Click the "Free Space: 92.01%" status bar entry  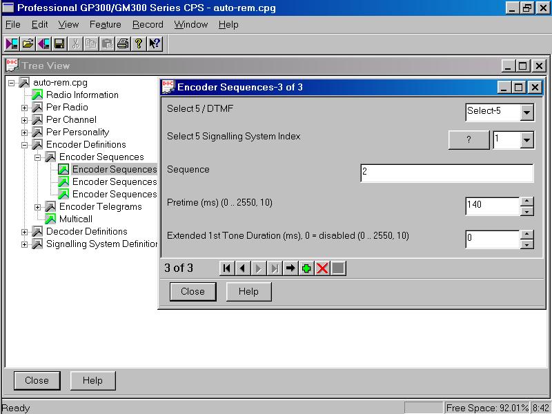[487, 408]
